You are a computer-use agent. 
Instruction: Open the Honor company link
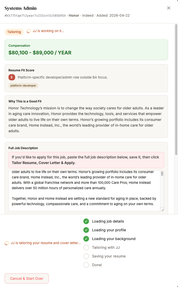pos(74,15)
